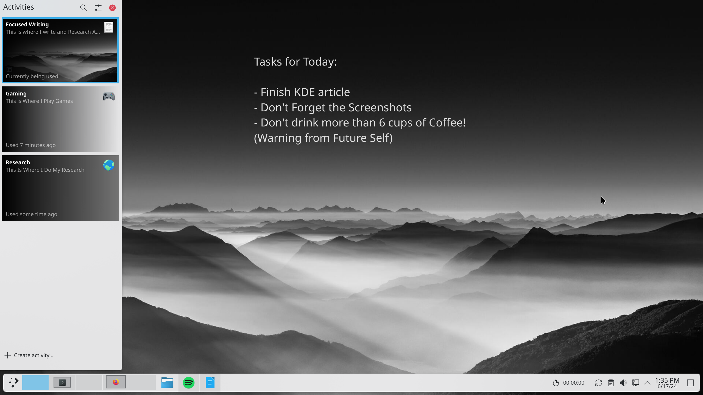Expand hidden system tray icons
703x395 pixels.
(647, 383)
